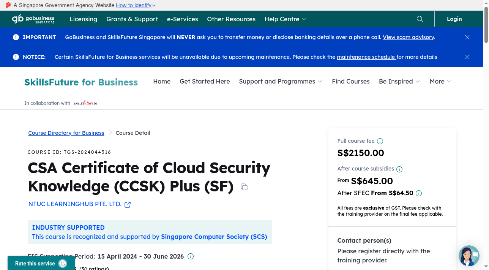Open the View scam advisory link
Screen dimensions: 489x270
(x=408, y=37)
